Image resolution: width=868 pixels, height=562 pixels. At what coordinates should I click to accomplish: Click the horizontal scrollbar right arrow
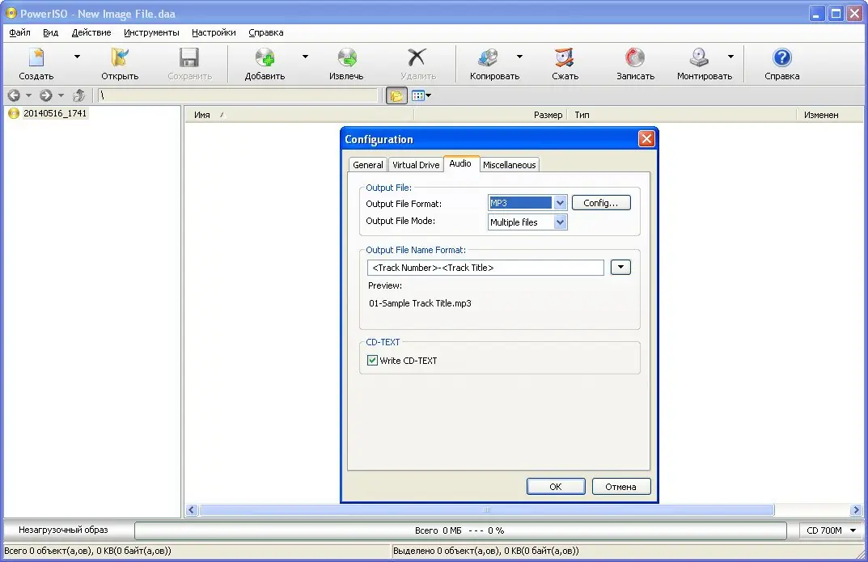856,510
